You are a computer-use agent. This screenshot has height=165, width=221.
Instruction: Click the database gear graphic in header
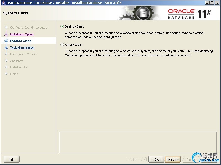tap(143, 13)
